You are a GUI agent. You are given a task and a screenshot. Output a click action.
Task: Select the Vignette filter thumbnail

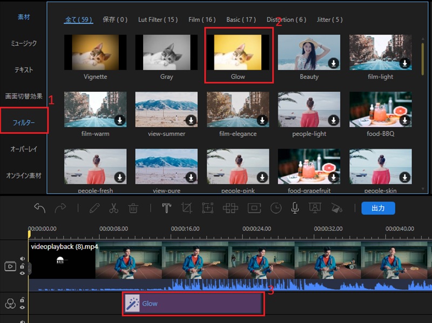[96, 52]
